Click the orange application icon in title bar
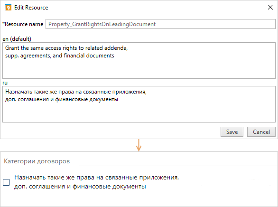Viewport: 278px width, 207px height. 8,8
